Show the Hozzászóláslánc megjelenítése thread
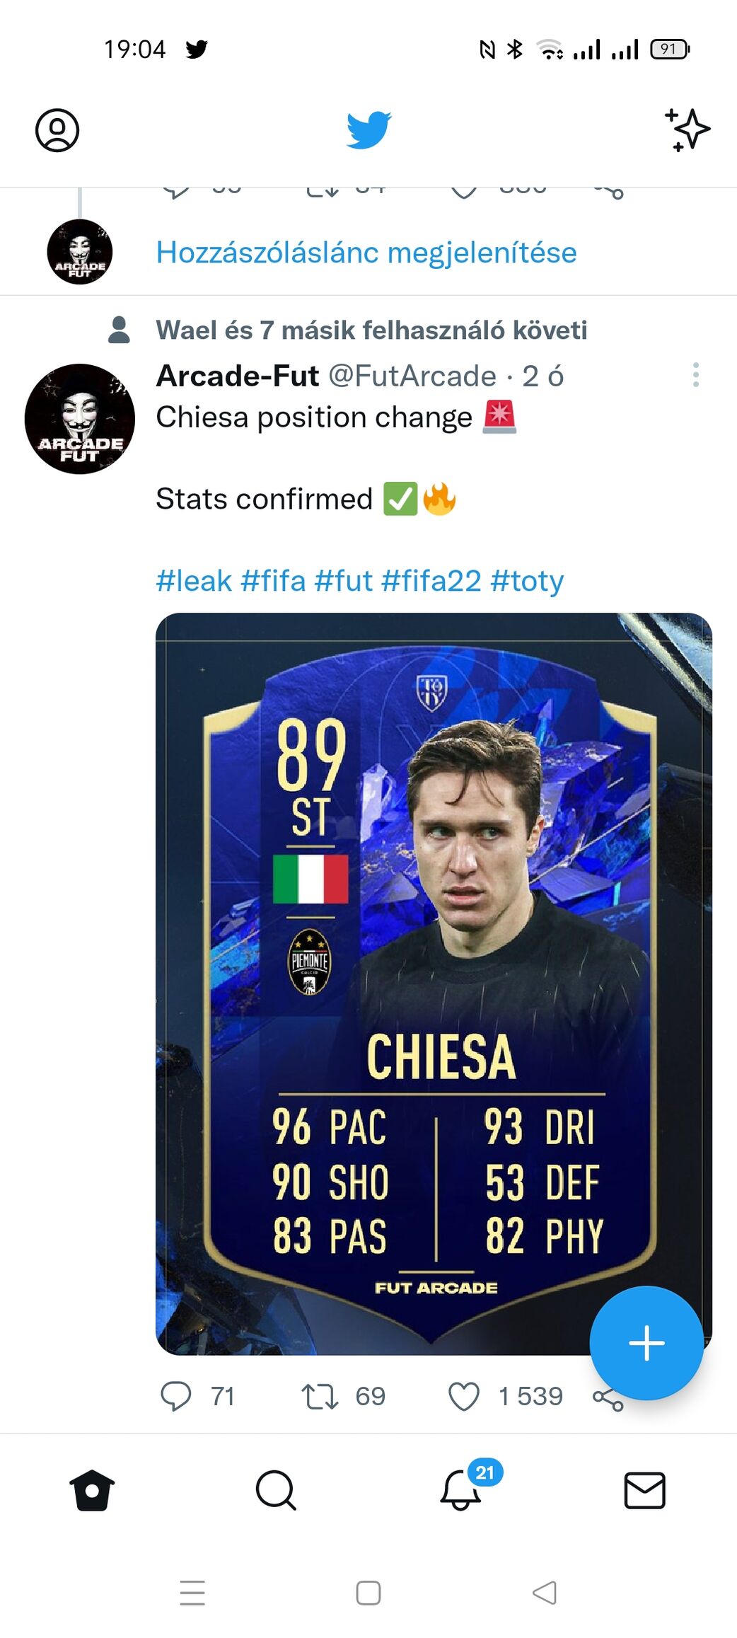This screenshot has height=1638, width=737. click(x=366, y=253)
